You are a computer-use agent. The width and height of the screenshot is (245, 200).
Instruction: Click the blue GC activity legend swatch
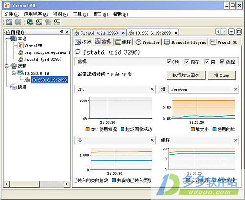[x=122, y=129]
